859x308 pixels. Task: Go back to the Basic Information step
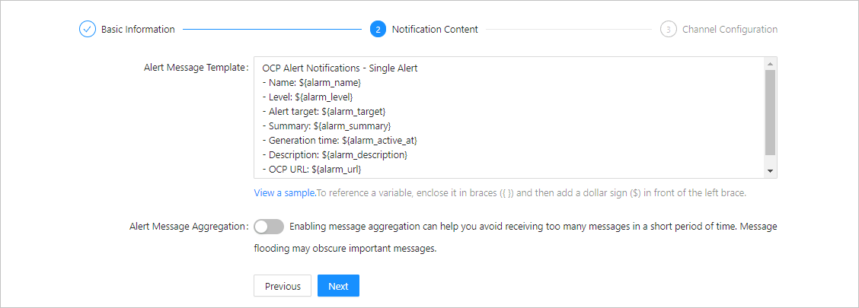(138, 30)
